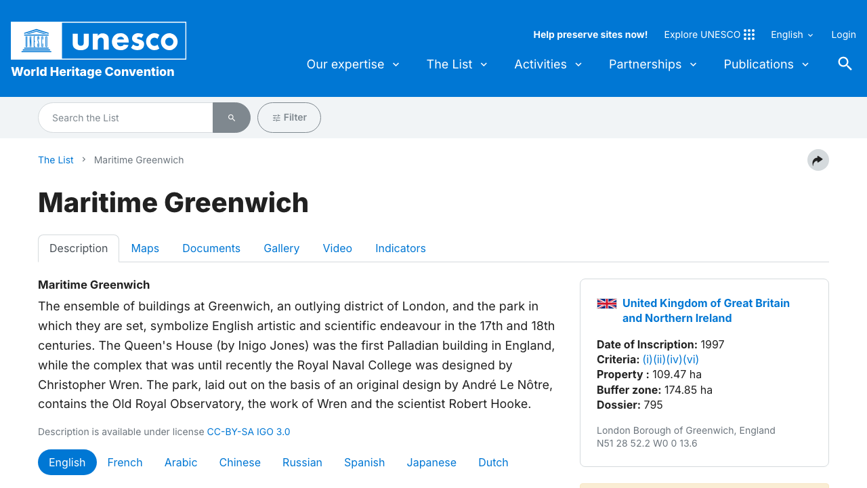Open the Filter button
The image size is (867, 488).
(x=289, y=118)
